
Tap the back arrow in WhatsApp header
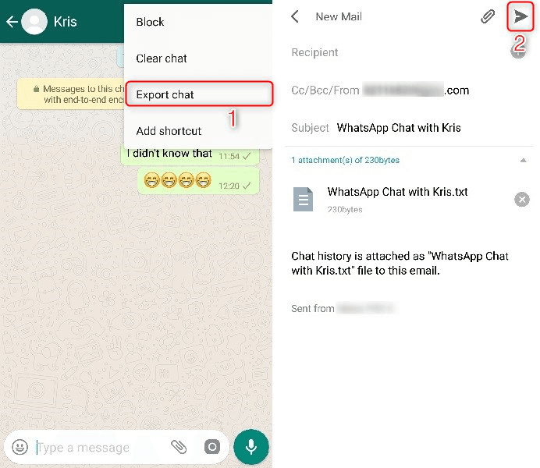[x=11, y=22]
